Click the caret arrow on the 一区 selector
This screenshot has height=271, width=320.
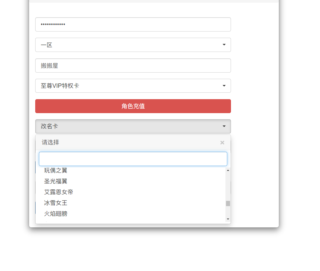point(224,45)
